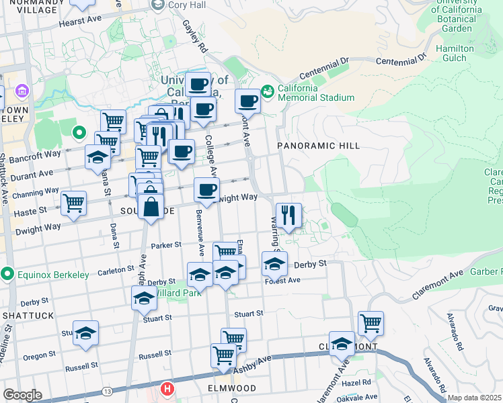503x403 pixels.
Task: Click the Carleton St street label
Action: pyautogui.click(x=116, y=271)
